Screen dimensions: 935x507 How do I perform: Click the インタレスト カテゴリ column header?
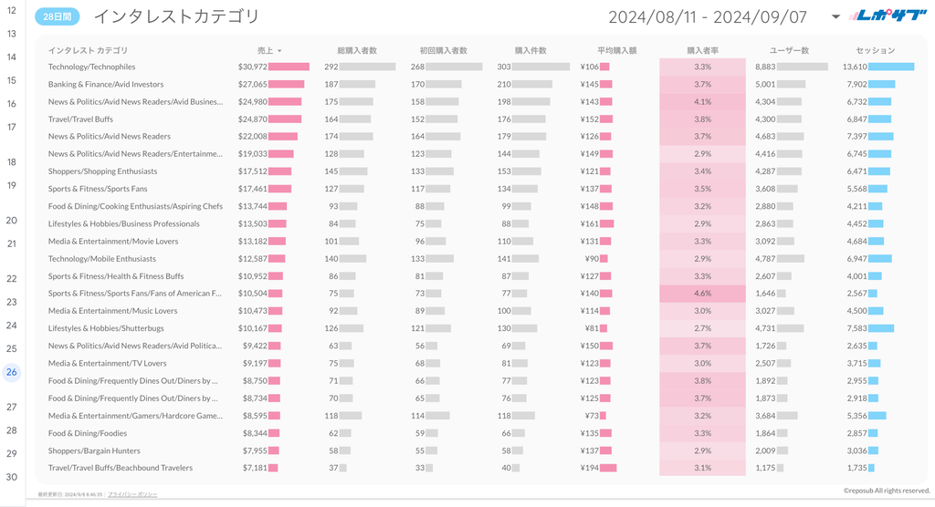[89, 50]
